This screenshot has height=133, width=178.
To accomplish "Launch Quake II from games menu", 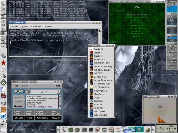I will click(101, 52).
